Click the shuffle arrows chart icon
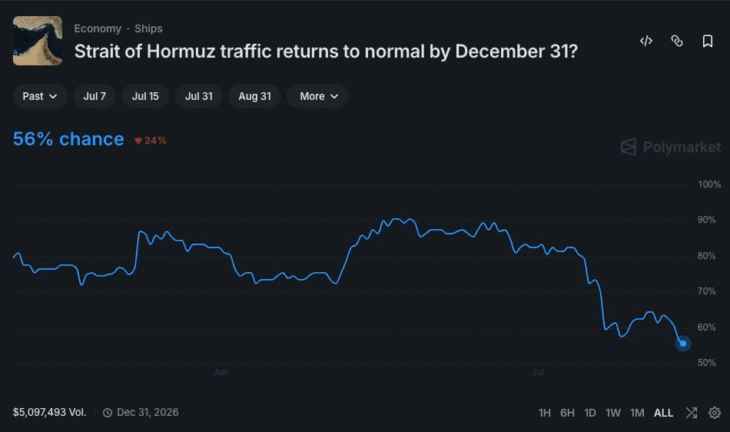Viewport: 730px width, 432px height. tap(692, 413)
